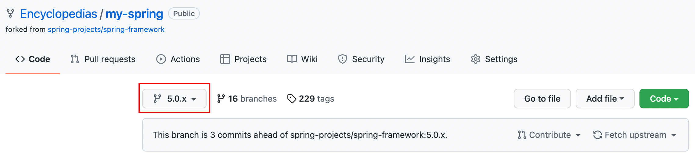695x157 pixels.
Task: Expand the Contribute dropdown
Action: [x=549, y=135]
